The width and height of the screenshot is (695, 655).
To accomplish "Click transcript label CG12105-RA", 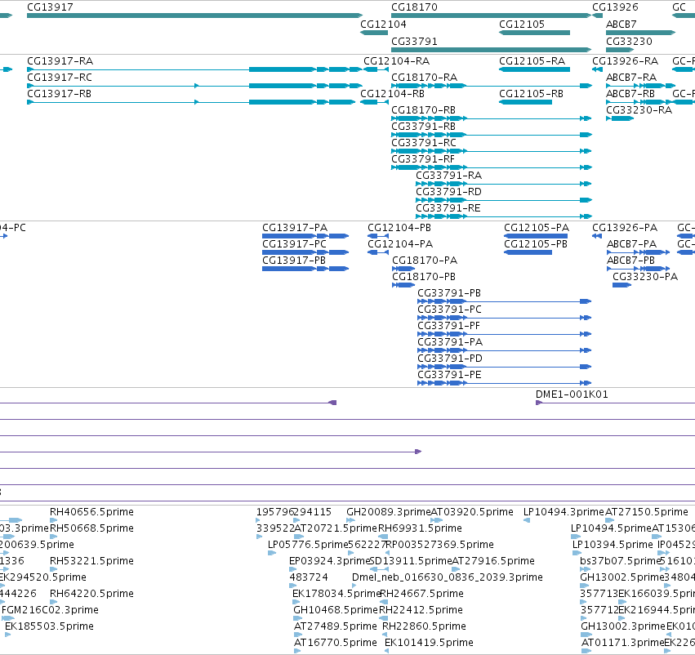I will pos(532,61).
